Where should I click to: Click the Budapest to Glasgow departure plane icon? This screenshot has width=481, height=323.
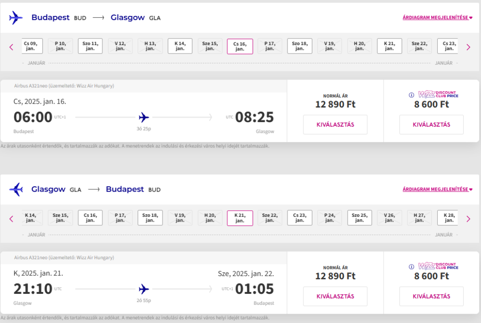tap(16, 17)
